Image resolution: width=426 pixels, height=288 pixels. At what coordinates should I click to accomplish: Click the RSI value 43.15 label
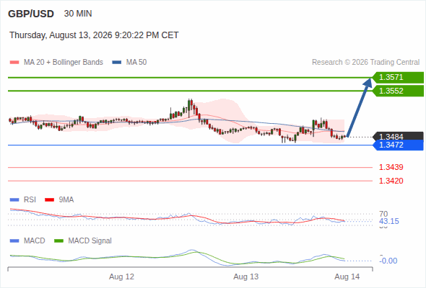coord(389,221)
